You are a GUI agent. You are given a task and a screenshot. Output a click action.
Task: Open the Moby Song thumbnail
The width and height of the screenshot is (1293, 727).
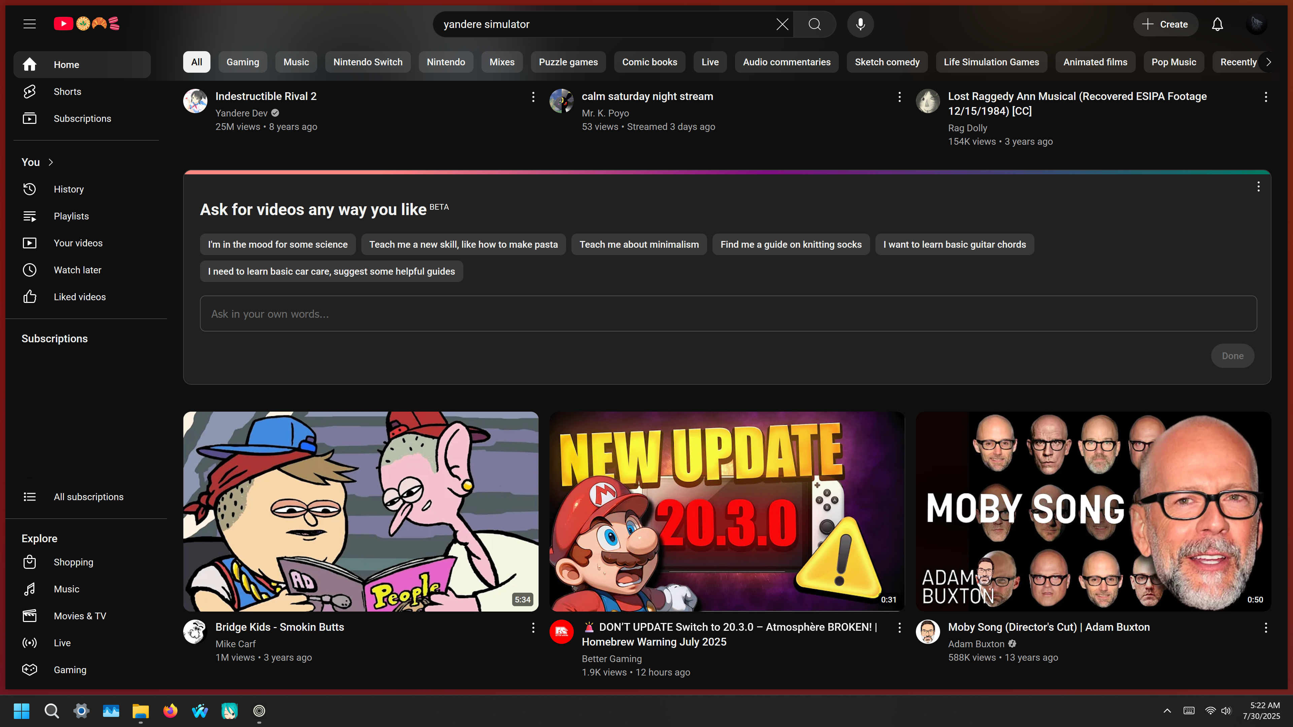[1093, 512]
